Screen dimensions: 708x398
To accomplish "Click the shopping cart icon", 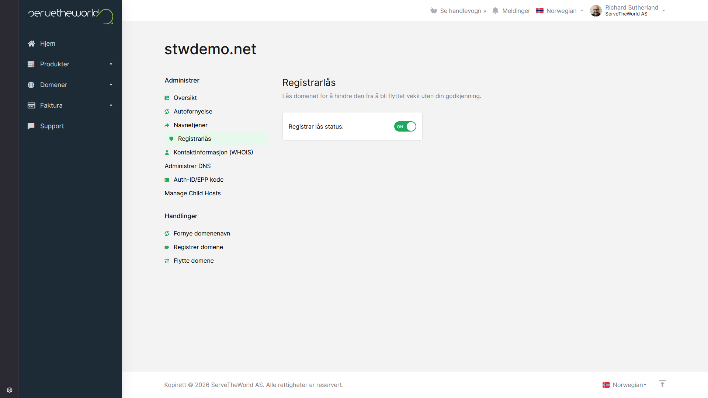I will (x=434, y=11).
